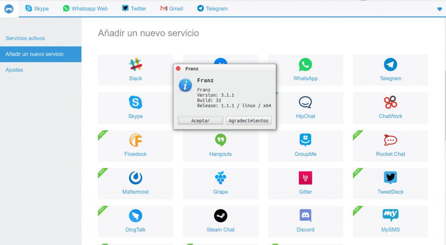Image resolution: width=446 pixels, height=245 pixels.
Task: Select the Telegram service tile icon
Action: pyautogui.click(x=390, y=65)
